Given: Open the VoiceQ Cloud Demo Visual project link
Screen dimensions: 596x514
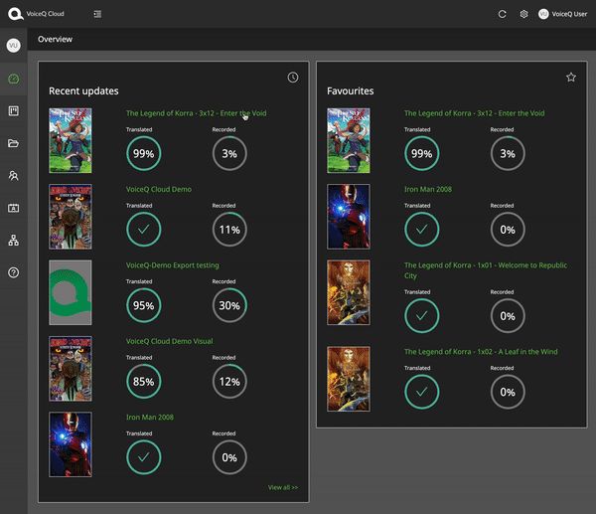Looking at the screenshot, I should click(x=170, y=341).
